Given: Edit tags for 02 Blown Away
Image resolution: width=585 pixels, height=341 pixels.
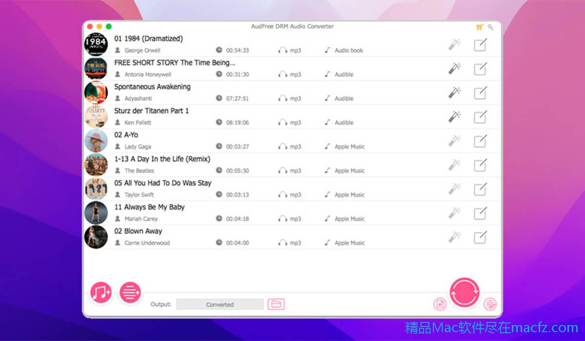Looking at the screenshot, I should [480, 237].
